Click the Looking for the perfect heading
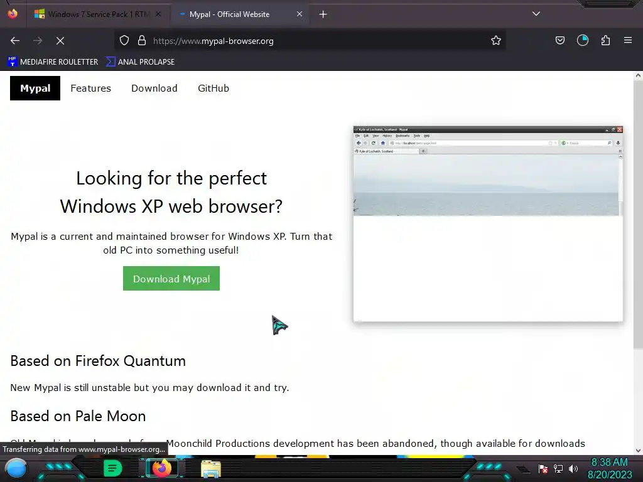 pos(171,192)
